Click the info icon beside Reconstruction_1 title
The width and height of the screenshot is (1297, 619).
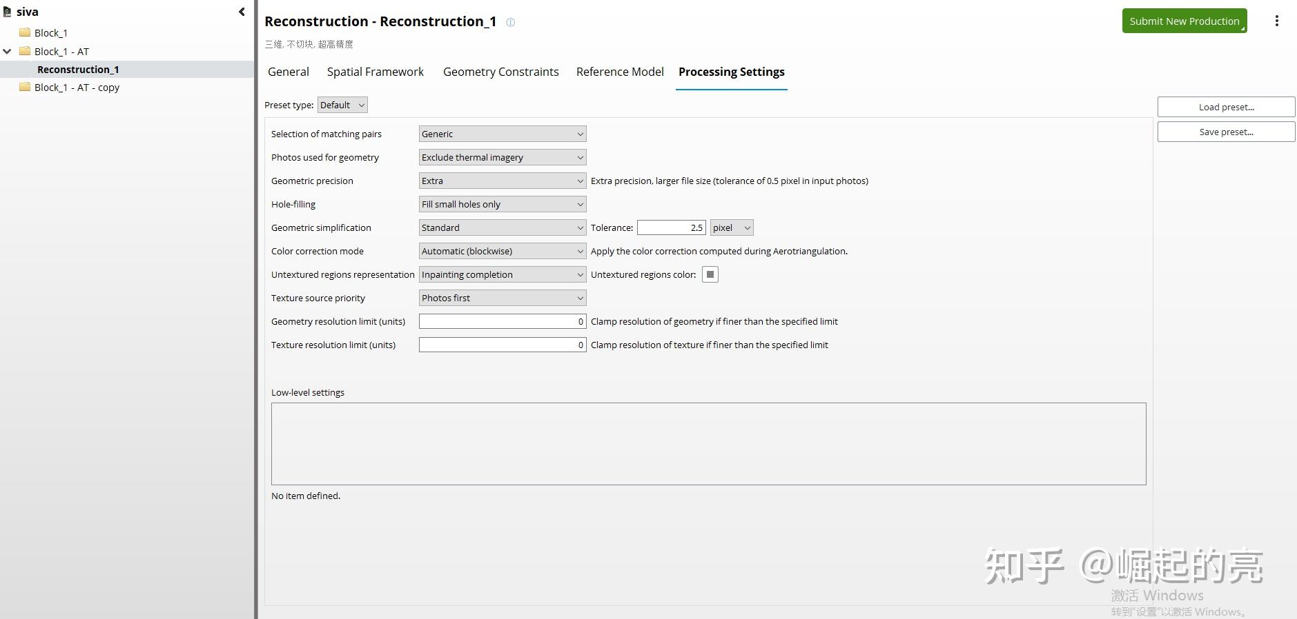pos(511,22)
